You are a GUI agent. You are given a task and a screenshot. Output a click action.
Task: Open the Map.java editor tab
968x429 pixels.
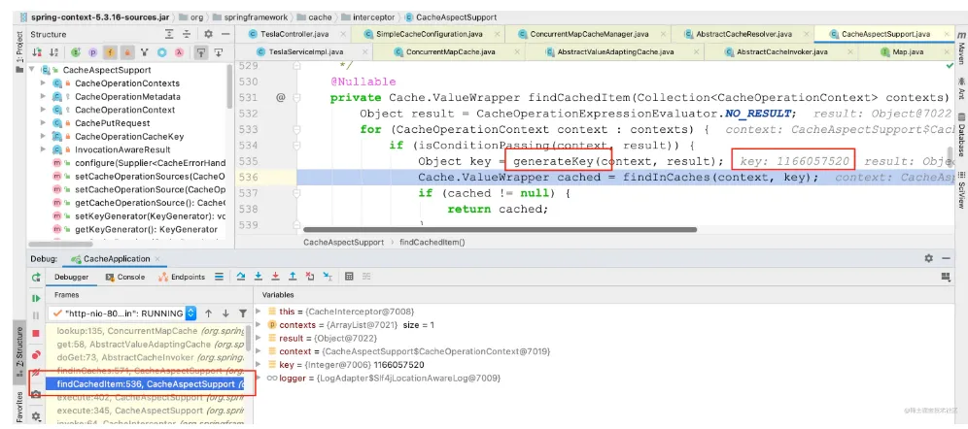tap(908, 51)
